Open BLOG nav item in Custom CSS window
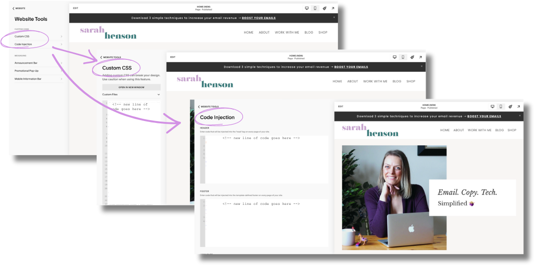Viewport: 534px width, 267px height. 397,81
